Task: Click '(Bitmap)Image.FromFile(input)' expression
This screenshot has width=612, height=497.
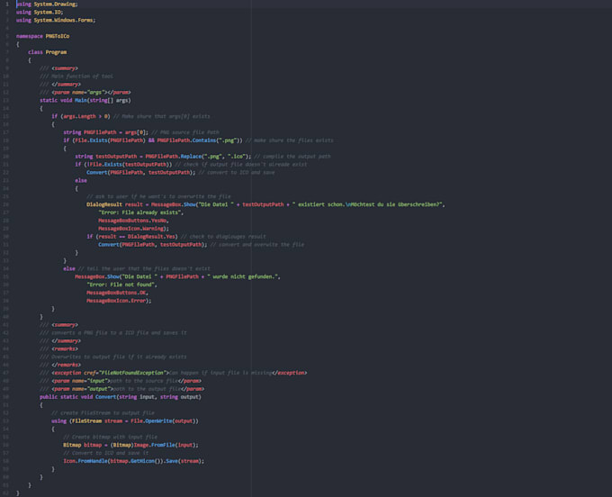Action: (153, 445)
